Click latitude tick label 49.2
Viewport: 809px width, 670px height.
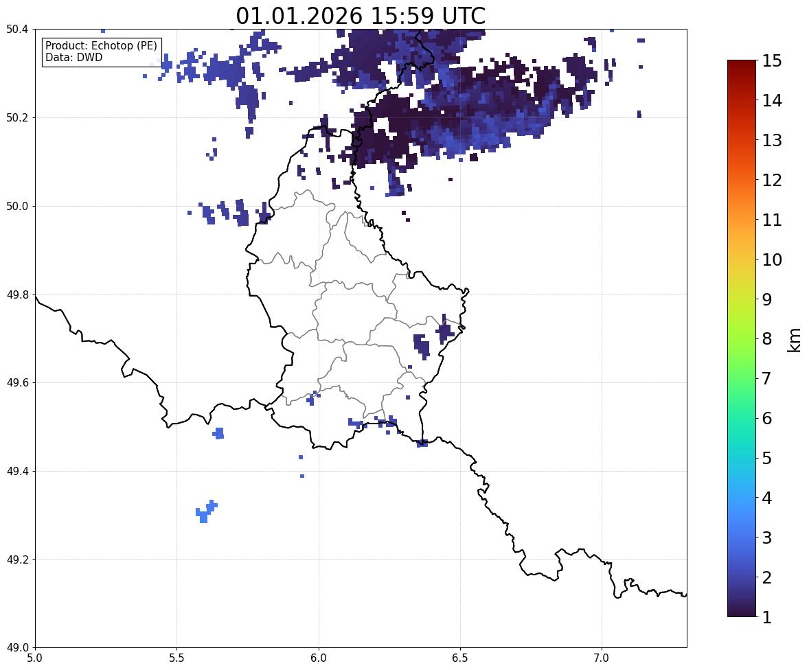tap(16, 559)
